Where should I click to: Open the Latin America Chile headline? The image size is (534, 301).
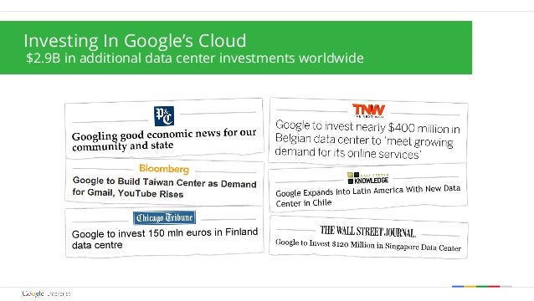pyautogui.click(x=367, y=196)
